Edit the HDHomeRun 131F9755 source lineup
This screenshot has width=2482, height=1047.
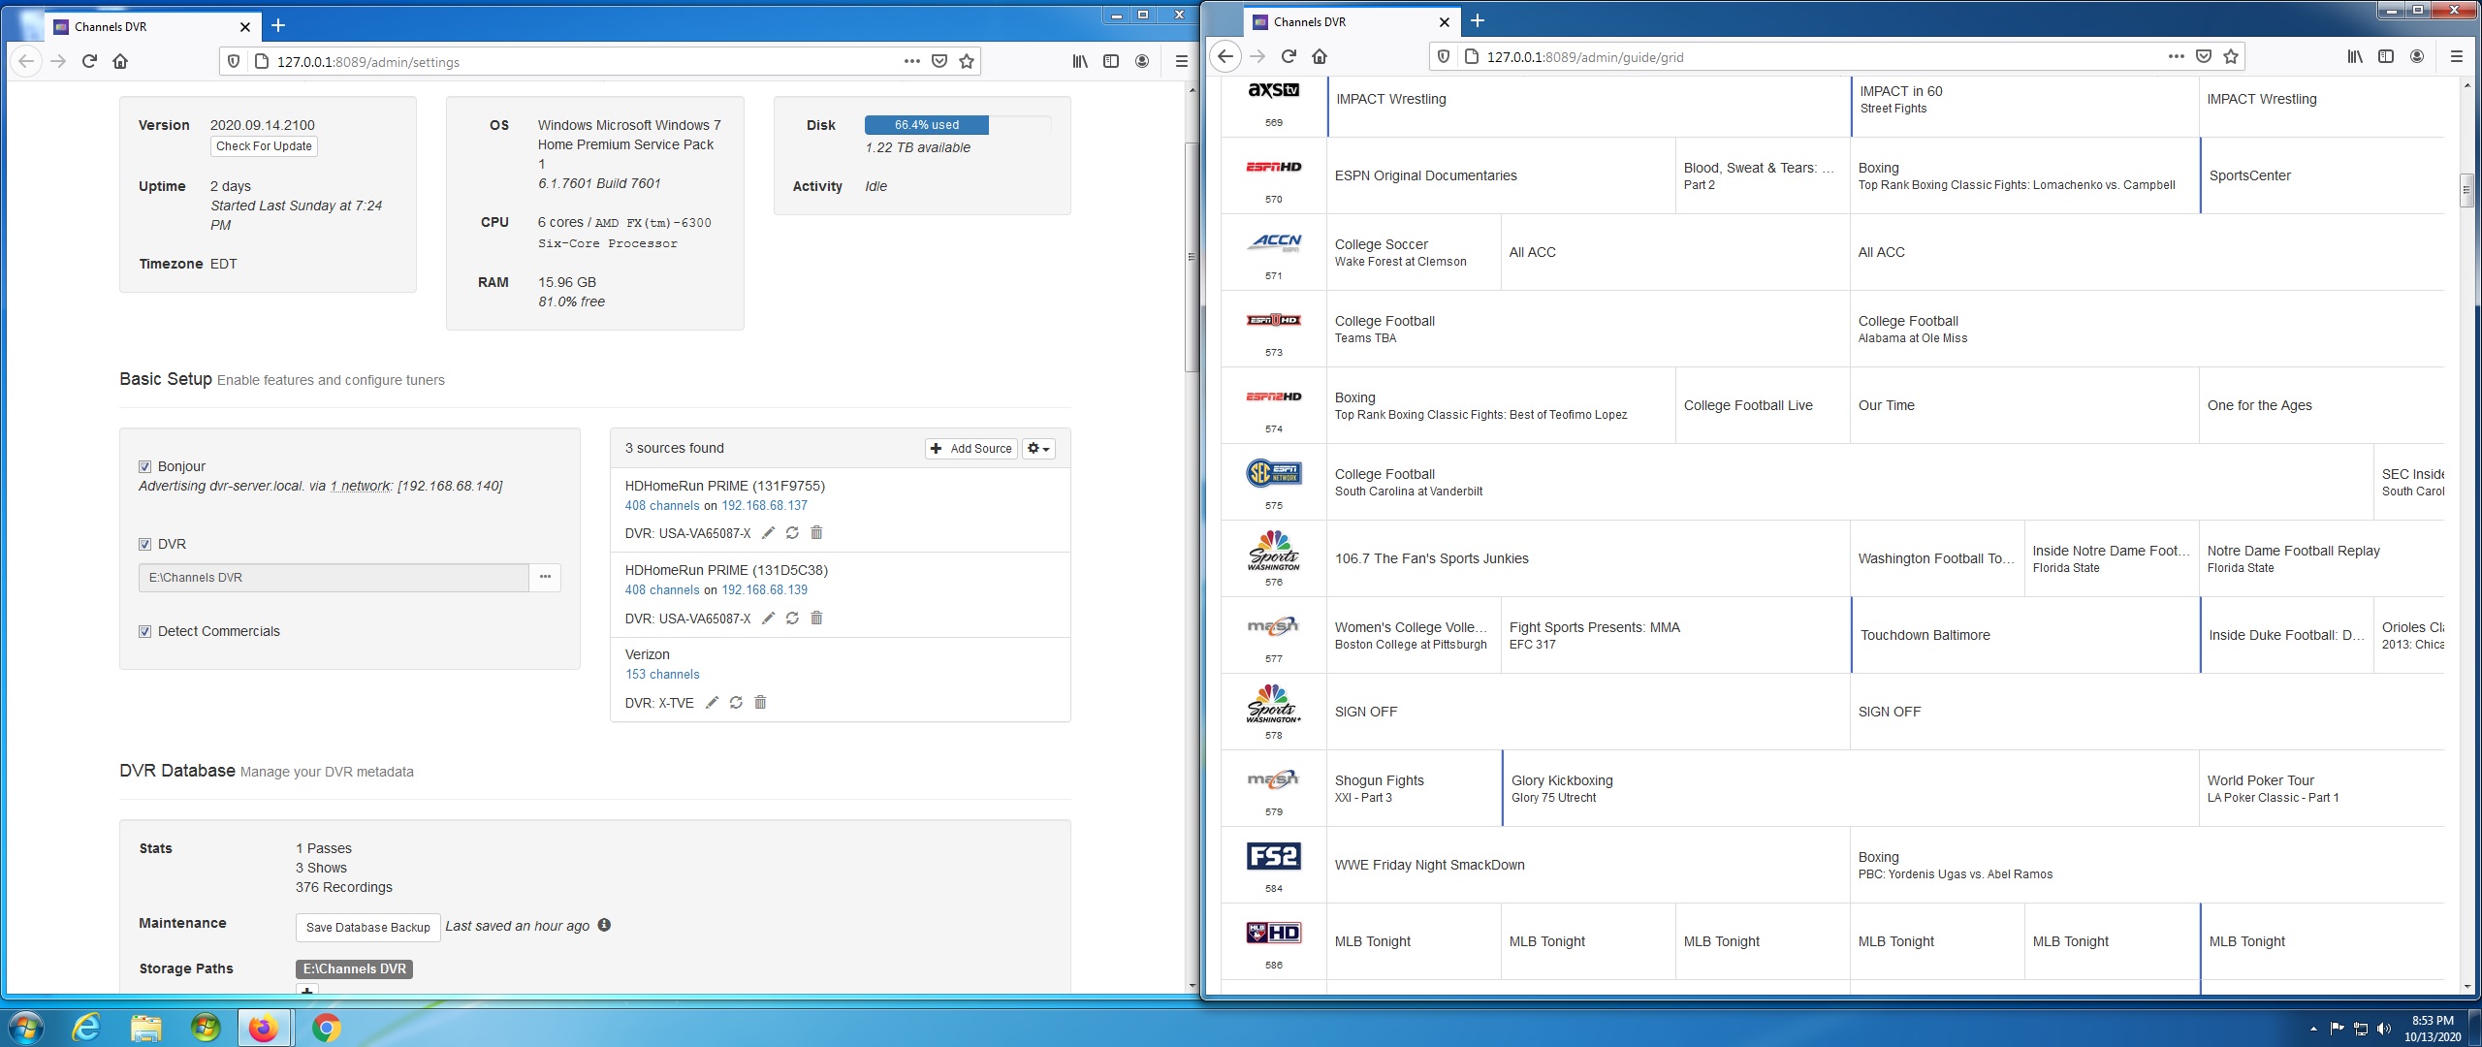tap(768, 533)
